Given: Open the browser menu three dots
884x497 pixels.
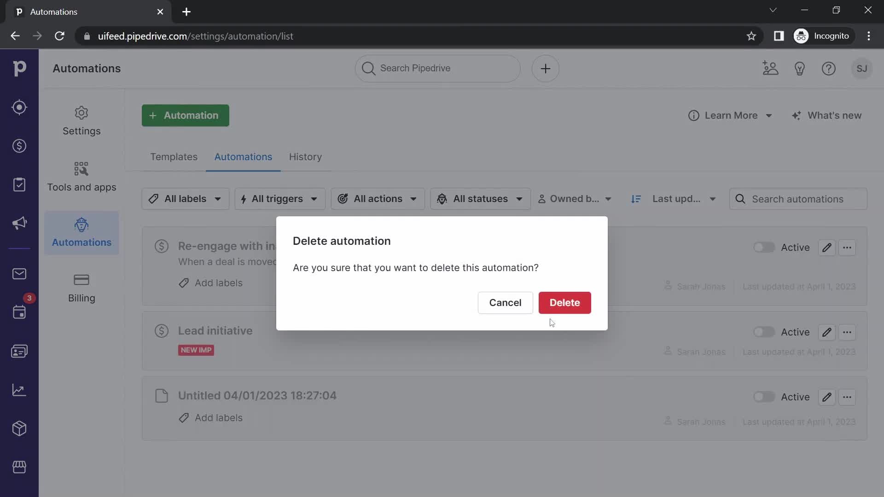Looking at the screenshot, I should pos(869,36).
